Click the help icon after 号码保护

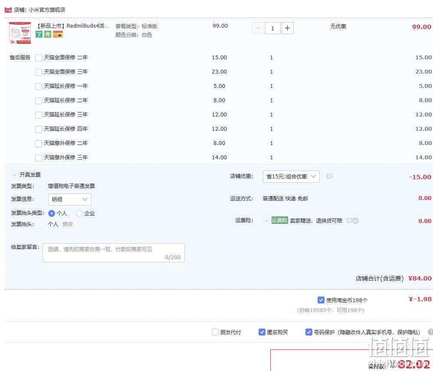(430, 332)
